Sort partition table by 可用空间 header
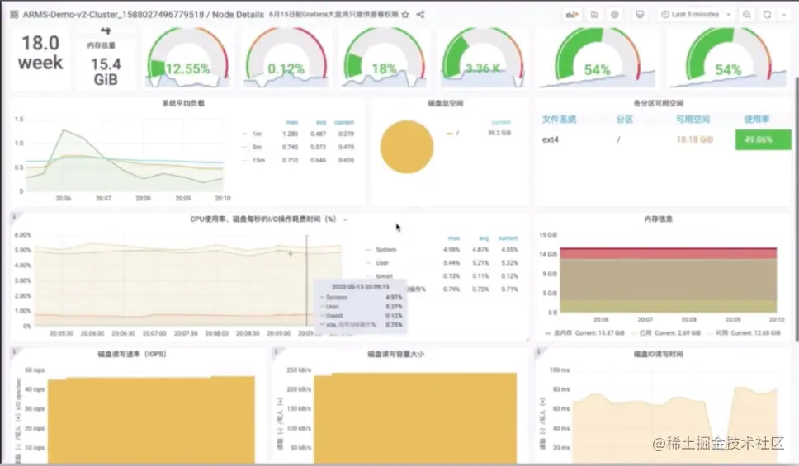799x466 pixels. tap(693, 120)
